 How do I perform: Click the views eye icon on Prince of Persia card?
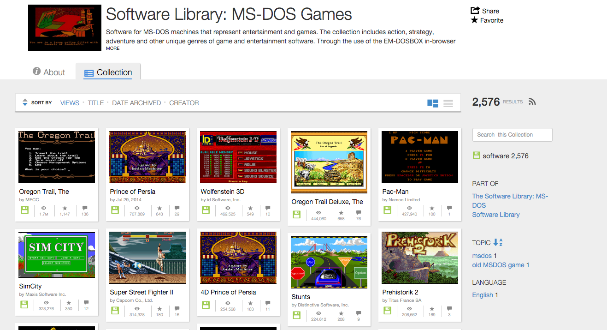point(137,208)
